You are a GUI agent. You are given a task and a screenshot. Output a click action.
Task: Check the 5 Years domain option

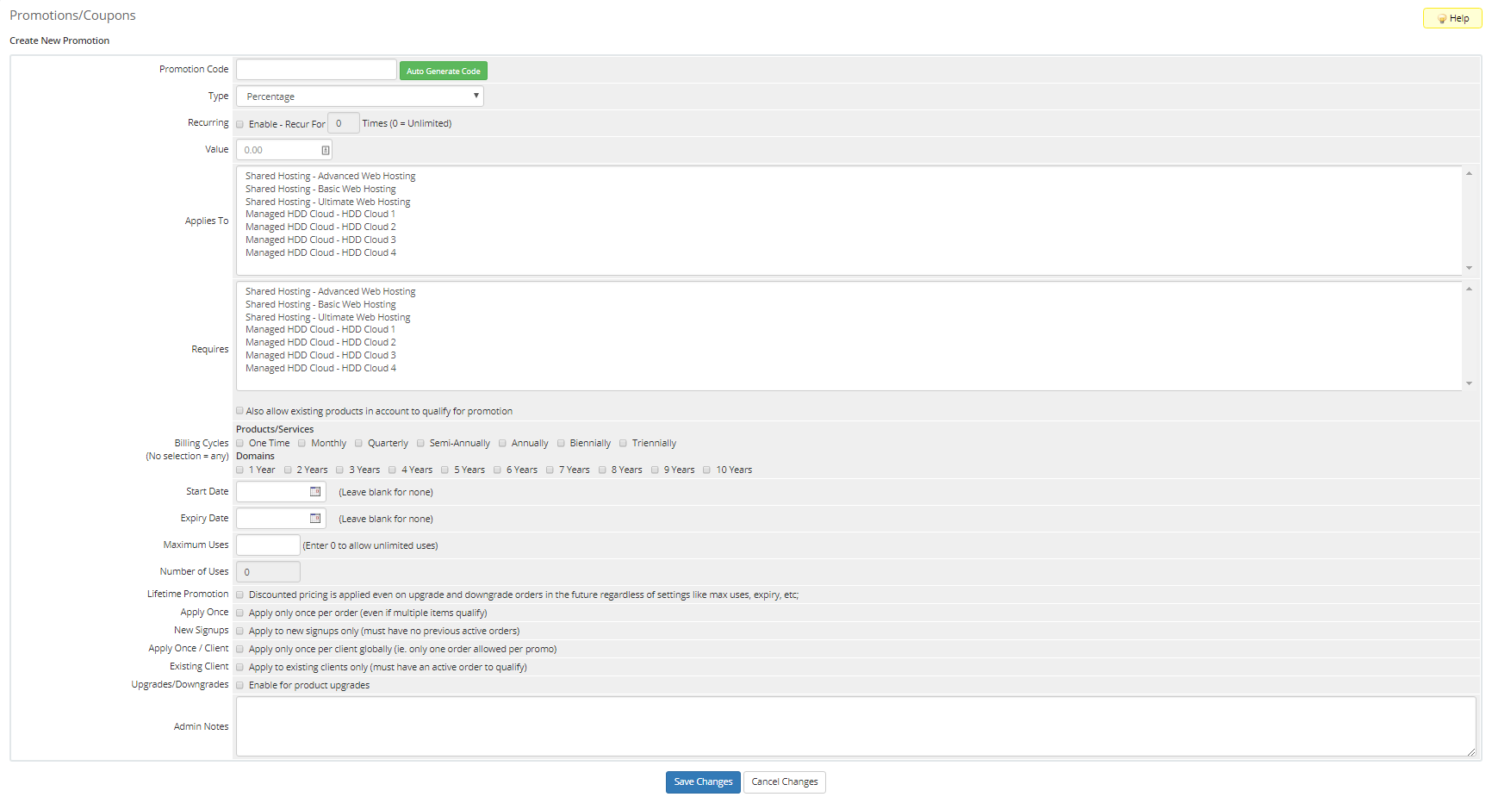[x=445, y=470]
